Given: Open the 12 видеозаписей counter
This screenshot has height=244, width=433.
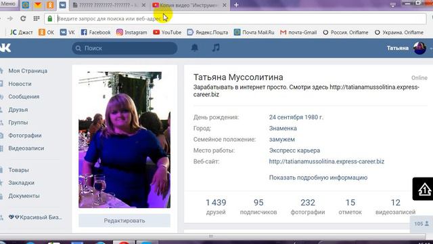Looking at the screenshot, I should click(x=395, y=207).
